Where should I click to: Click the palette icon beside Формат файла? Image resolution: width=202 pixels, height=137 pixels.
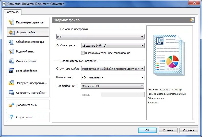pos(11,32)
